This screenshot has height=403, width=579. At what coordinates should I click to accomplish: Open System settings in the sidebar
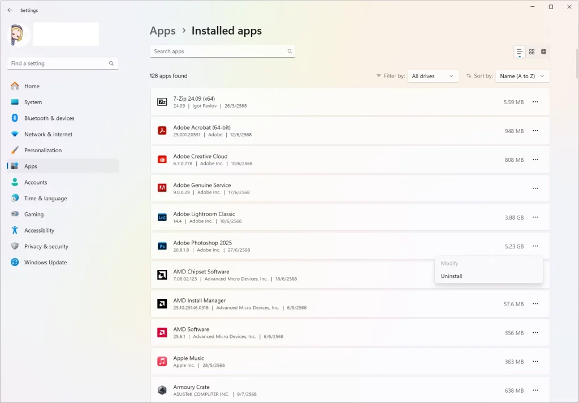(x=63, y=102)
